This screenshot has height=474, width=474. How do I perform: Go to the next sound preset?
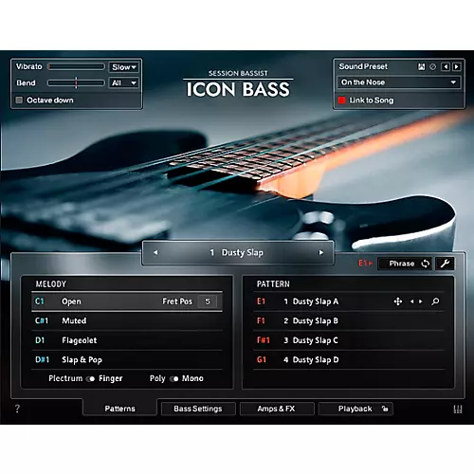(x=457, y=66)
